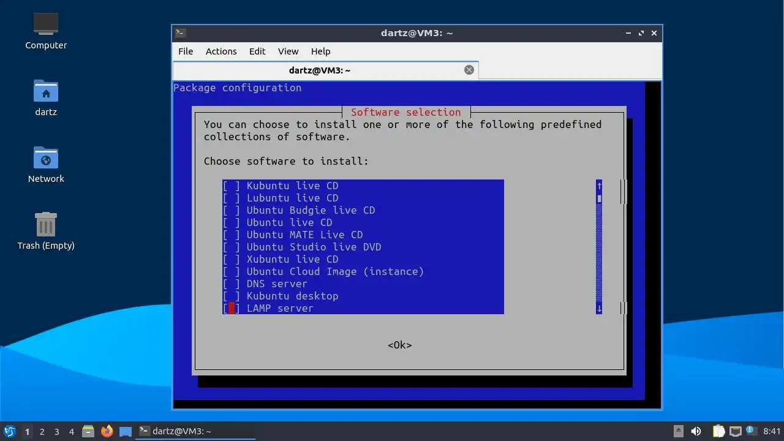The image size is (784, 441).
Task: Open the update notifier tray icon
Action: pyautogui.click(x=750, y=431)
